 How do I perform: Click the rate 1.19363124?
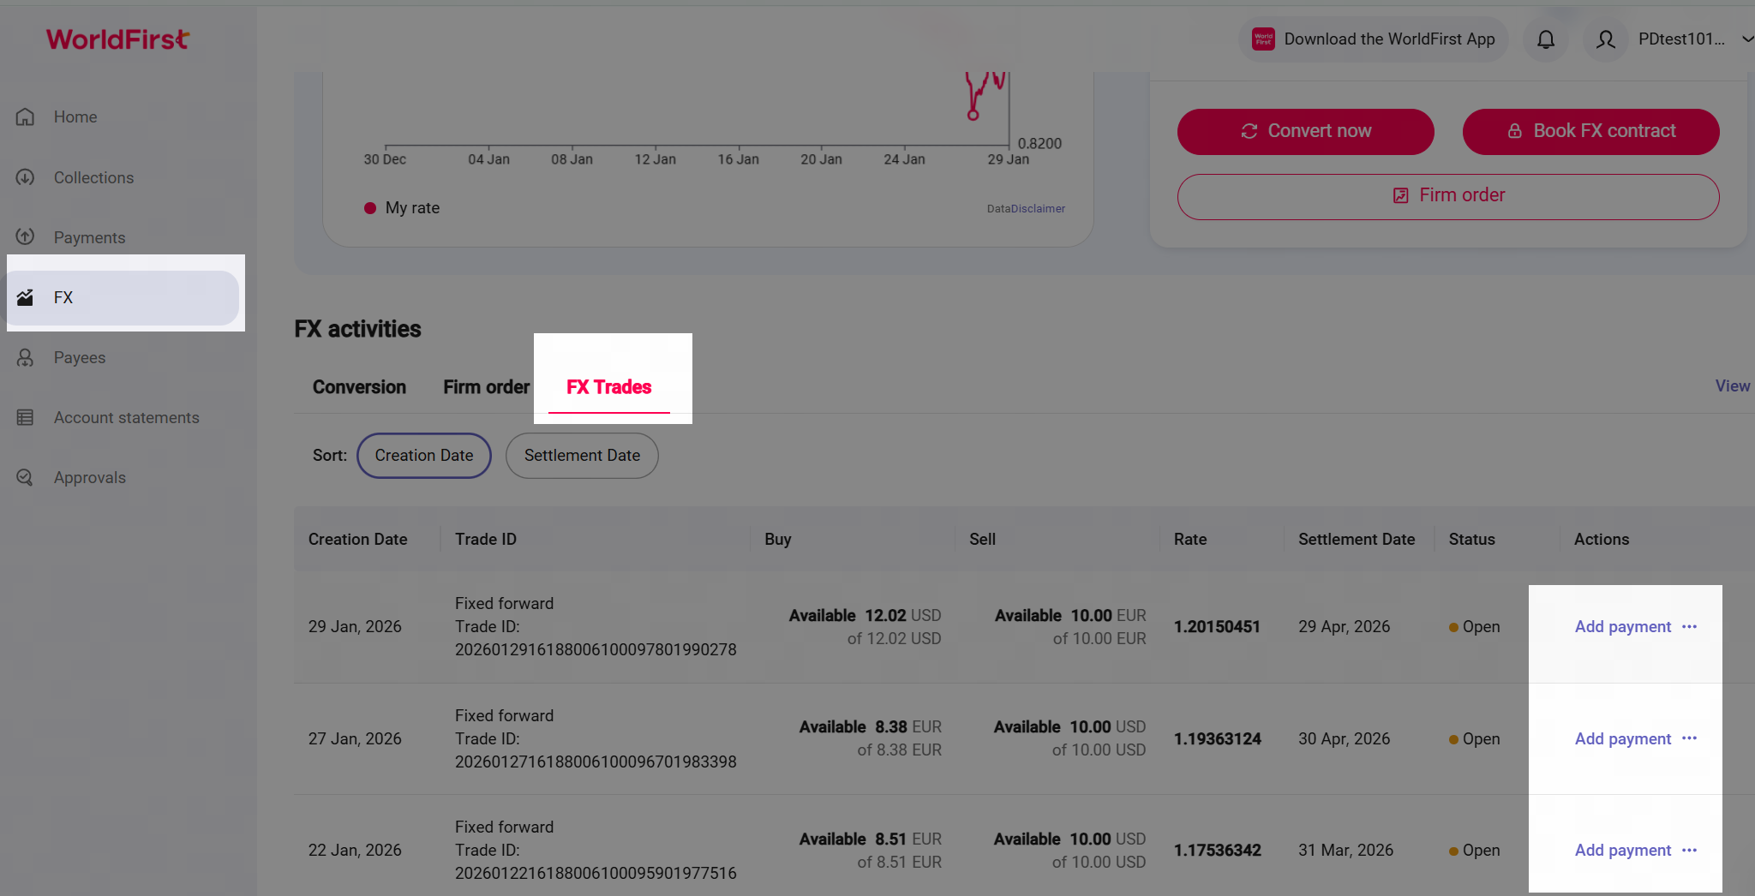click(x=1218, y=738)
